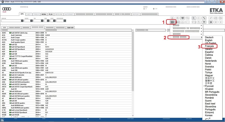Select Türkçe as the interface language

point(208,72)
